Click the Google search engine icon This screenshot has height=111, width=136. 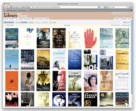pos(108,7)
